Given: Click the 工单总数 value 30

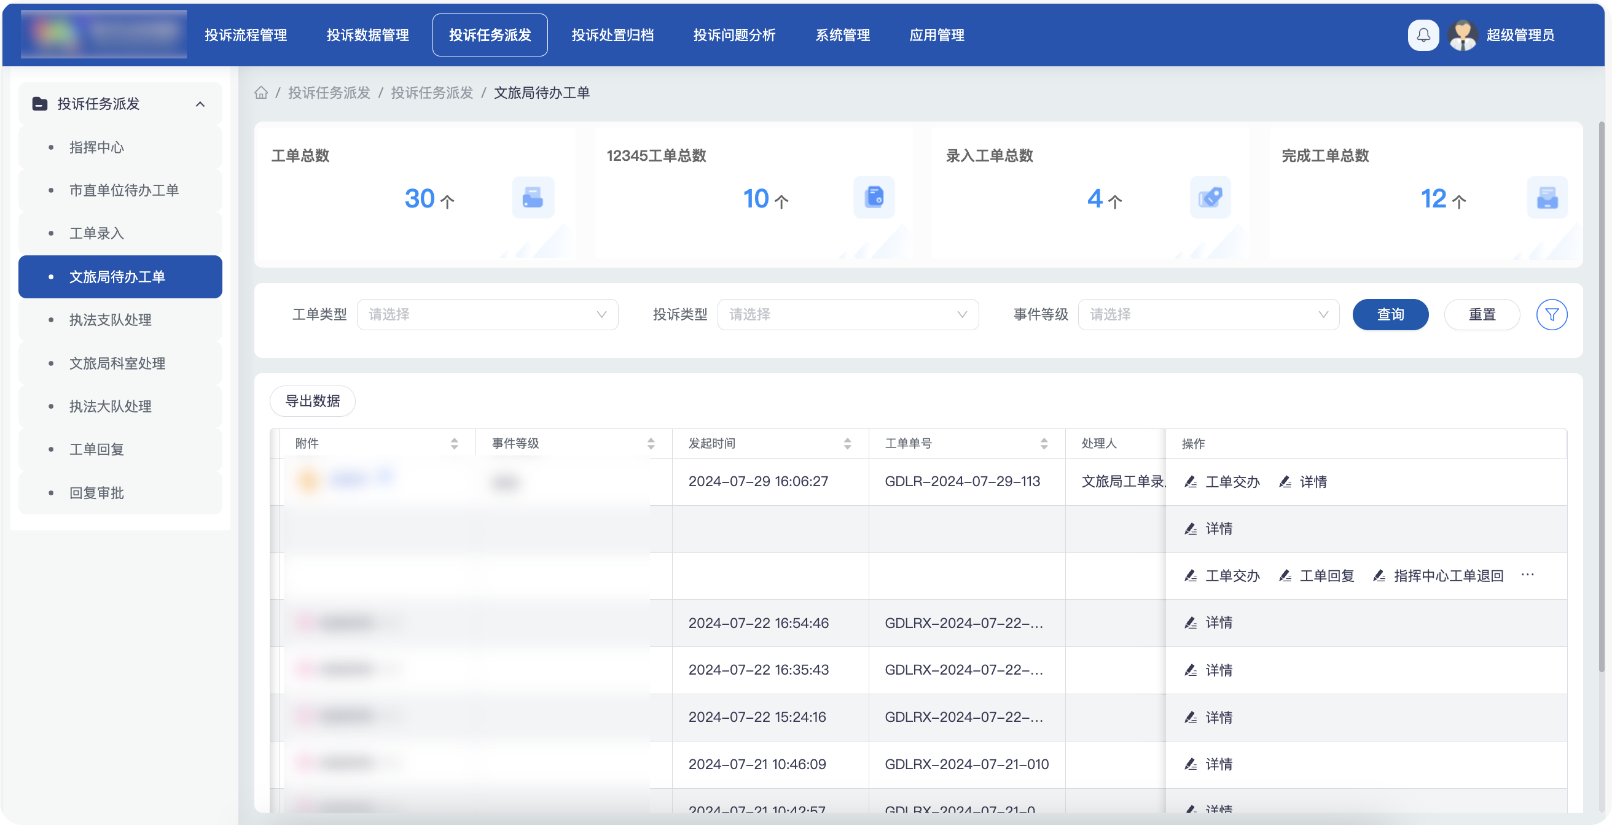Looking at the screenshot, I should click(419, 199).
